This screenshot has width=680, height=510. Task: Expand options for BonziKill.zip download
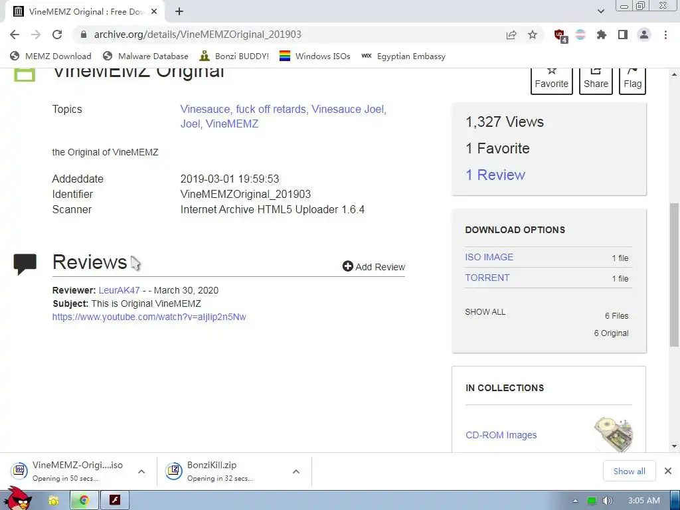(x=296, y=471)
